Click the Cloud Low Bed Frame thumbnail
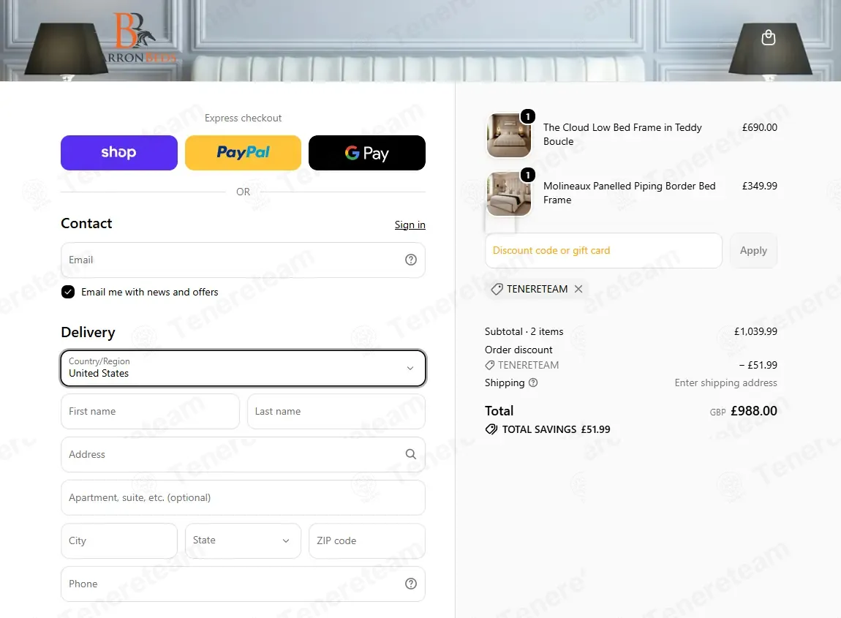This screenshot has height=618, width=841. (x=509, y=135)
